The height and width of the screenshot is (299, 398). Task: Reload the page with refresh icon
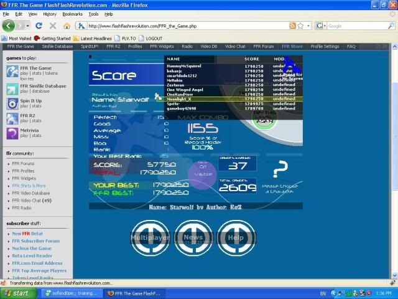coord(39,26)
